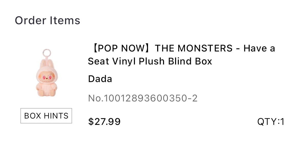This screenshot has width=299, height=145.
Task: Click the Seat Vinyl Plush Blind Box text
Action: click(x=150, y=61)
